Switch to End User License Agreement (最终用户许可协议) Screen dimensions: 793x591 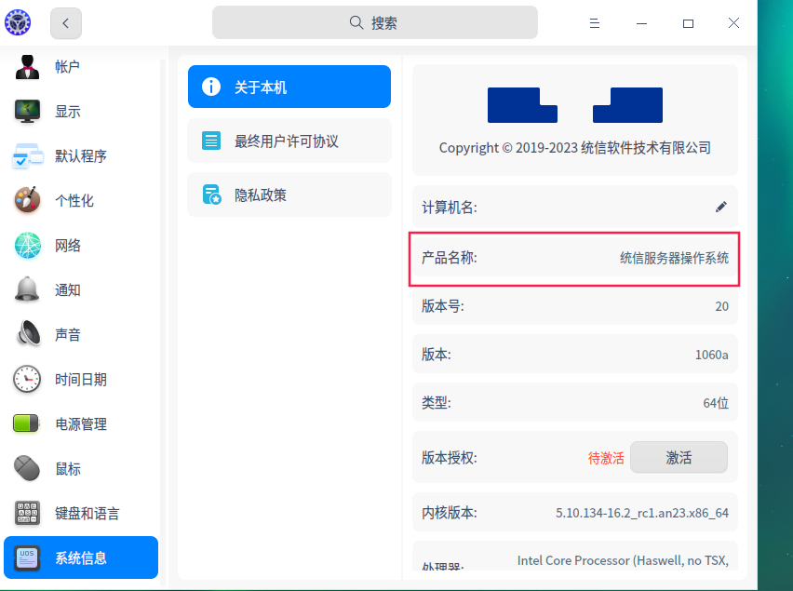click(289, 141)
